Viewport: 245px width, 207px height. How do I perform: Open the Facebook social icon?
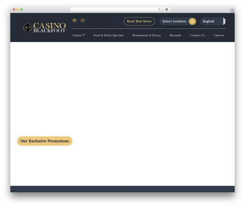(x=74, y=21)
